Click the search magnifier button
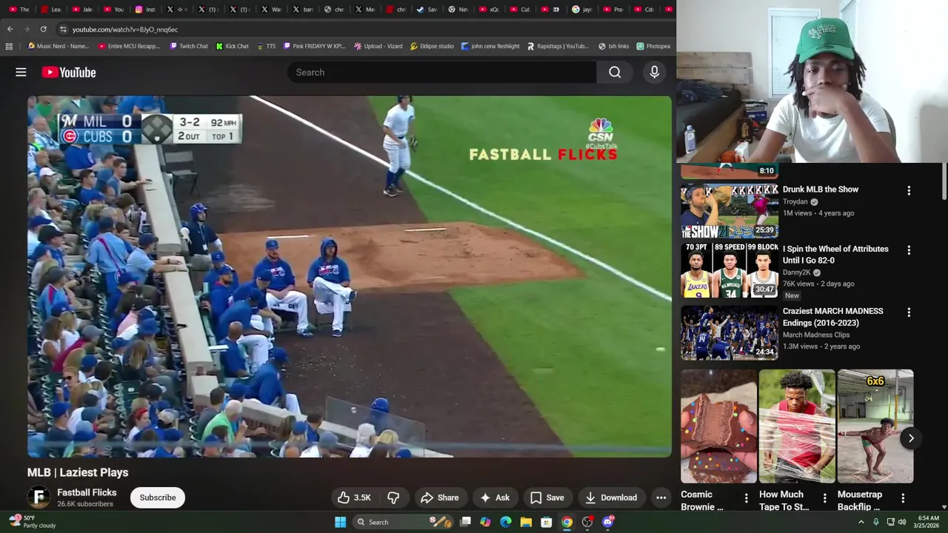 pos(615,72)
